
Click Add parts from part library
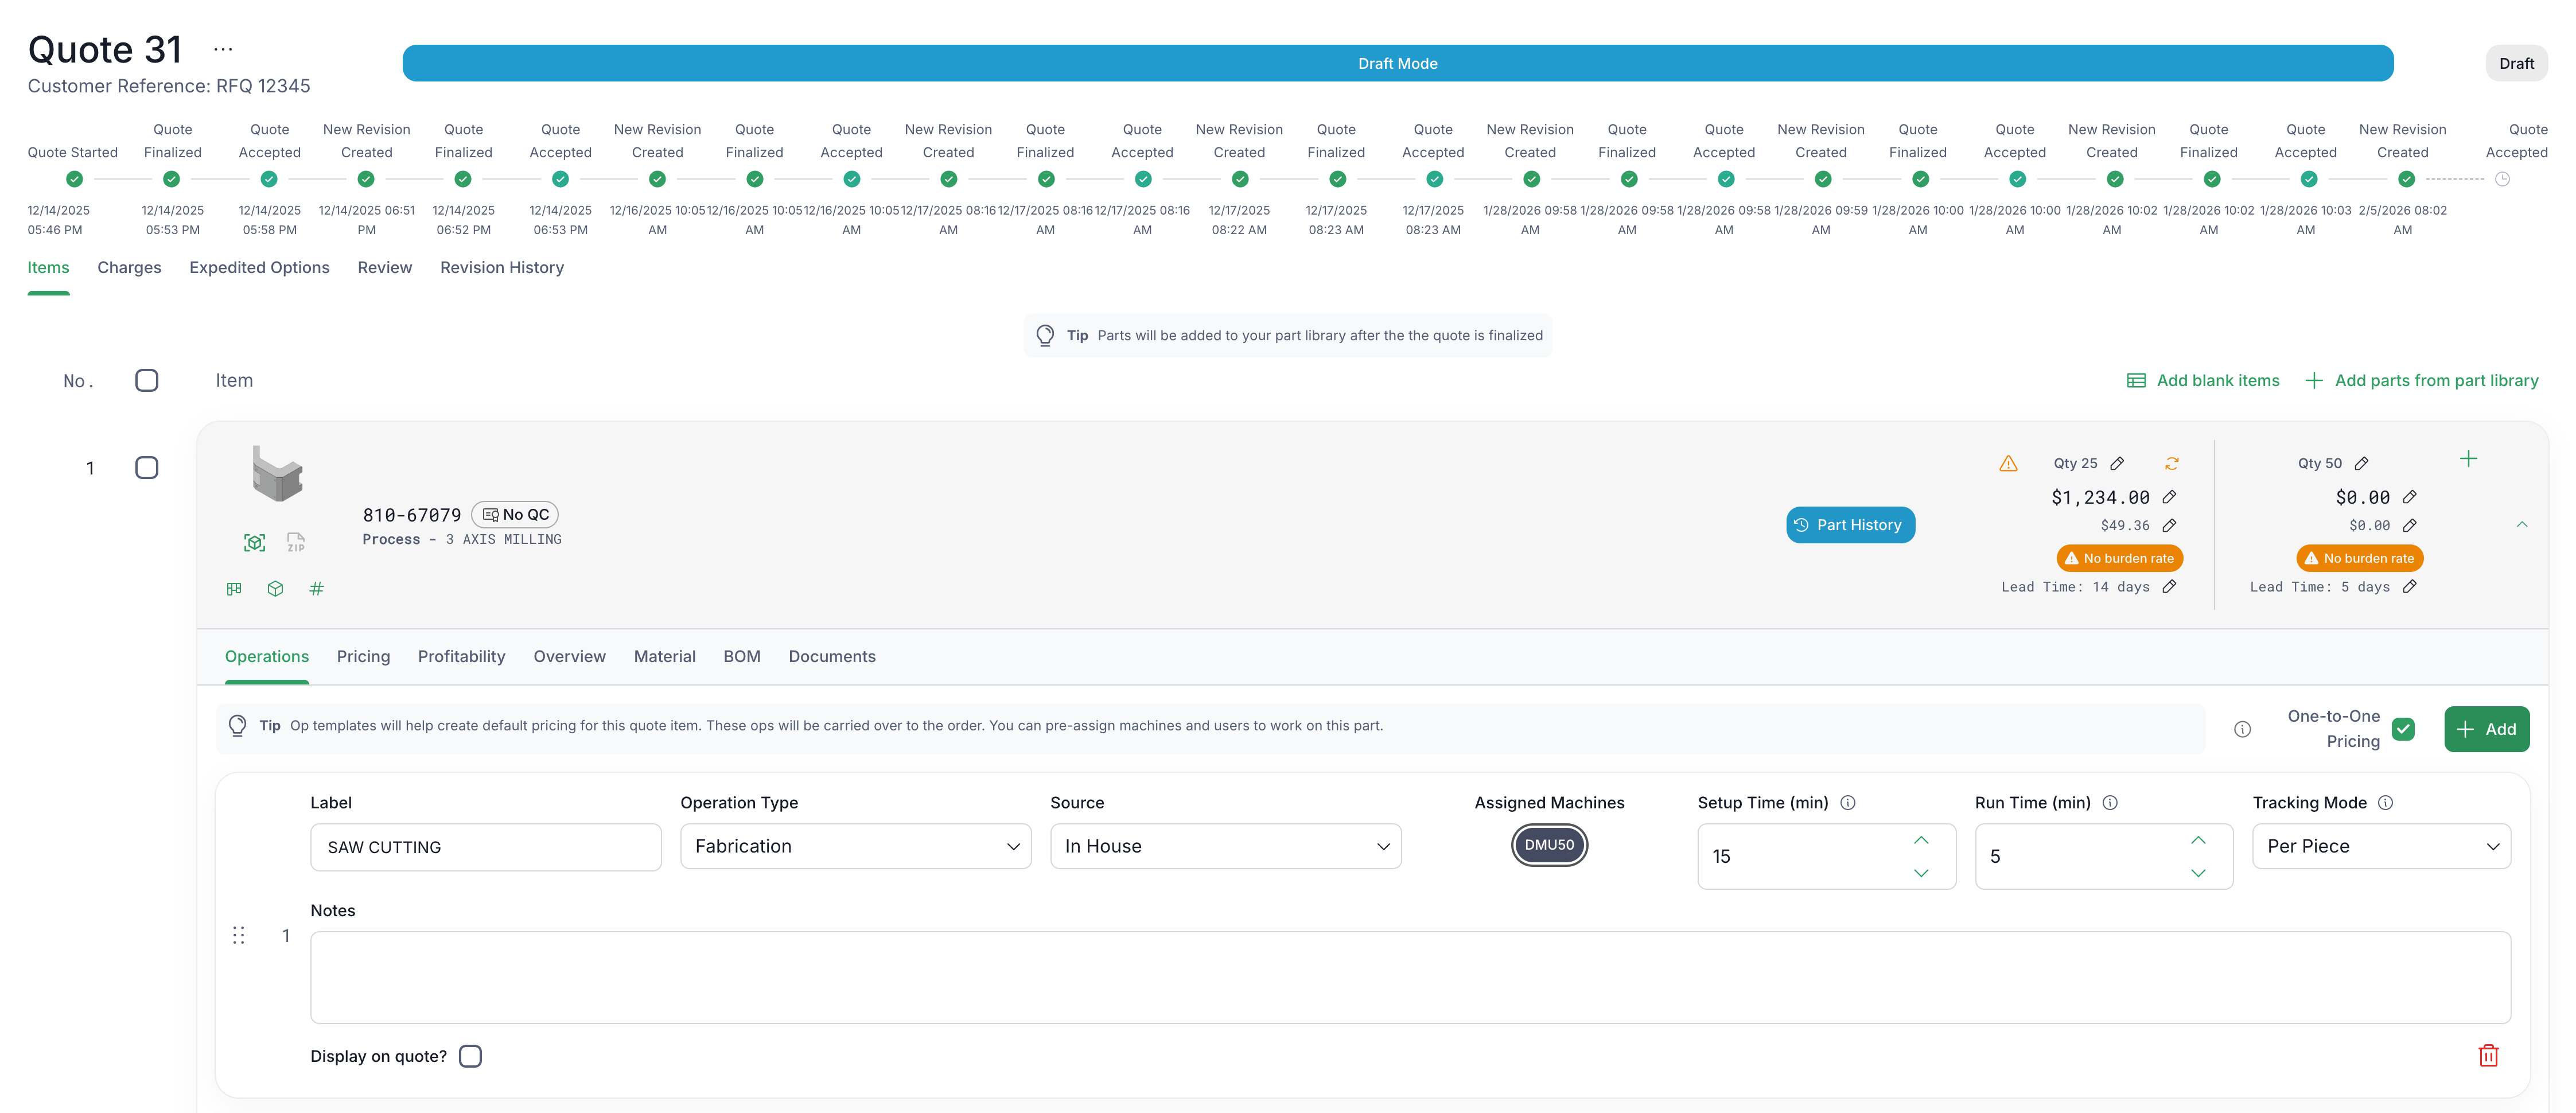pyautogui.click(x=2421, y=380)
